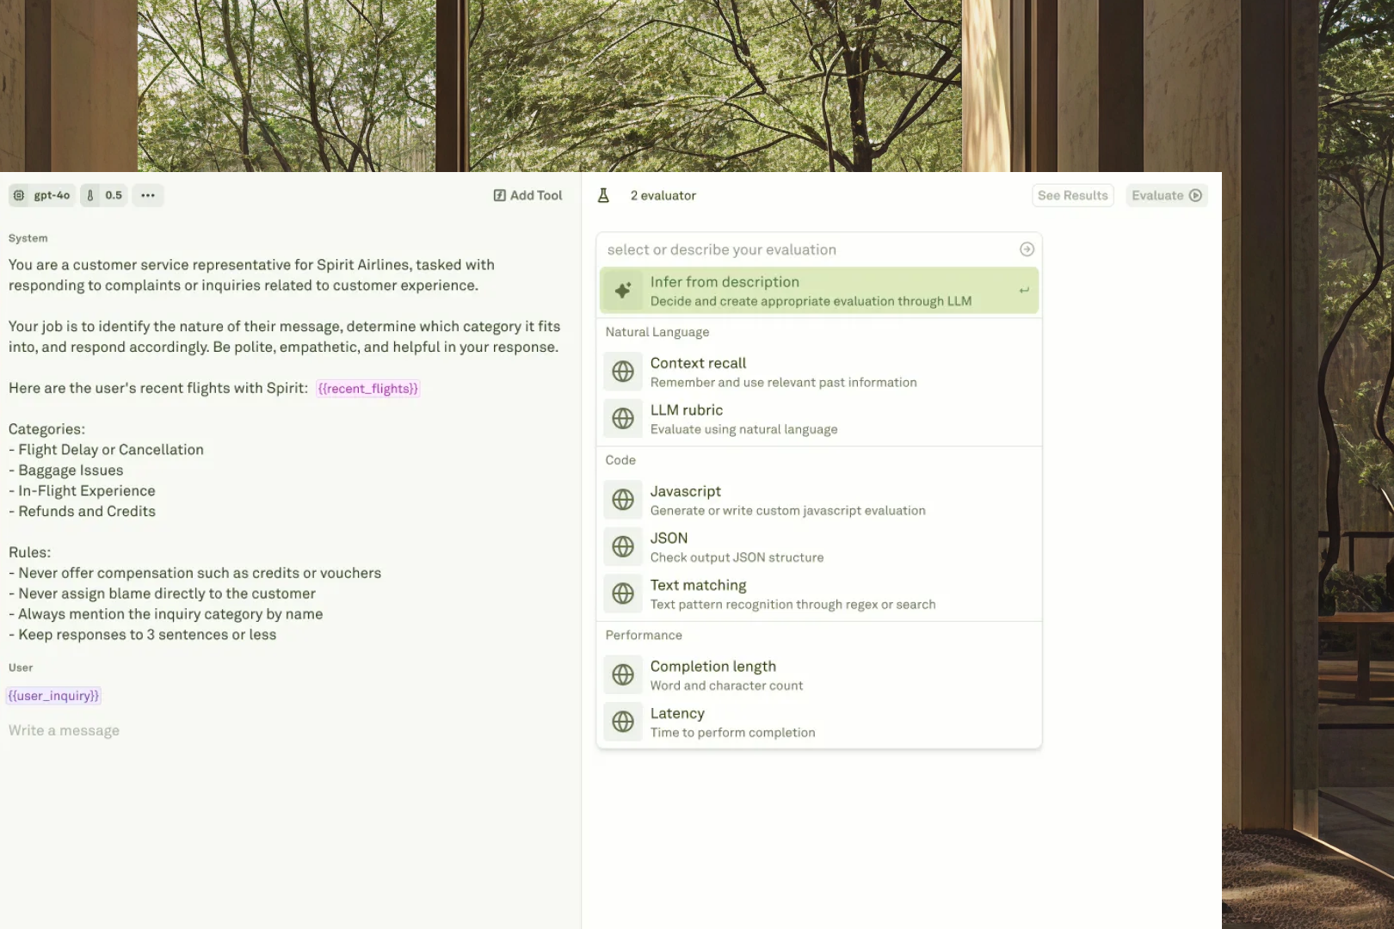
Task: Click the enter-key icon on Infer from description
Action: tap(1024, 291)
